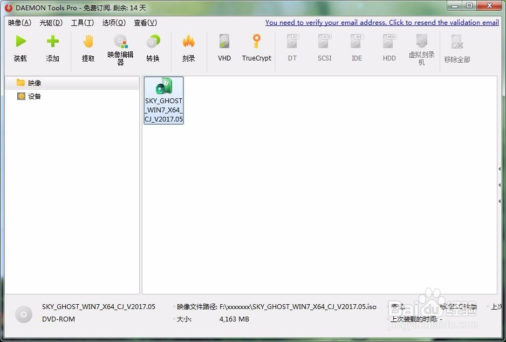Click the Burn (刻录) flame icon

coord(188,42)
